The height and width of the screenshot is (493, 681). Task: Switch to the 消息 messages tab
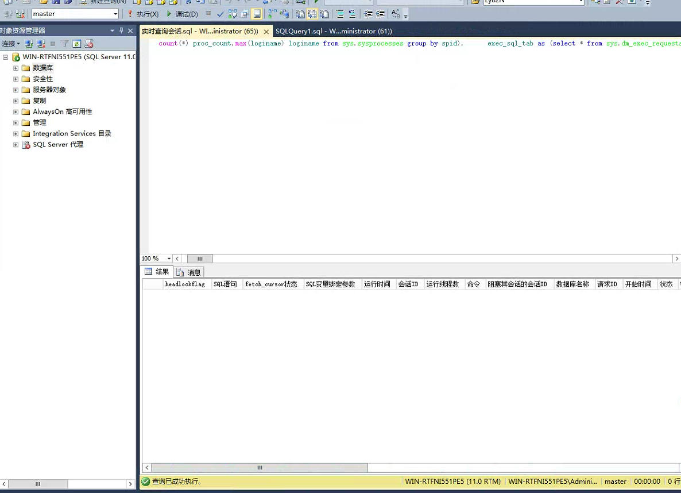coord(189,272)
